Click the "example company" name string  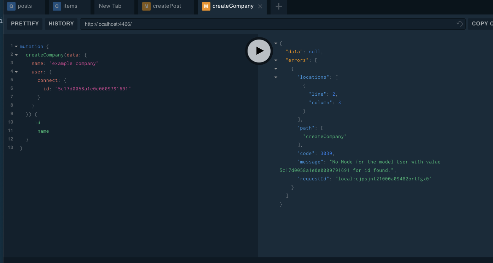tap(74, 64)
